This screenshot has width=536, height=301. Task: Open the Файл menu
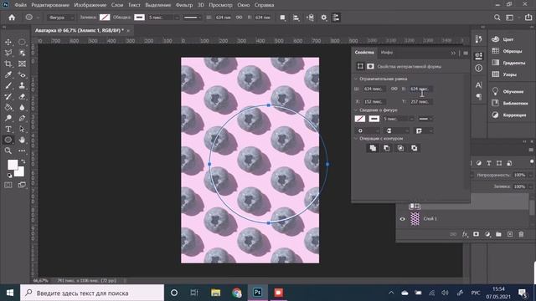(20, 5)
